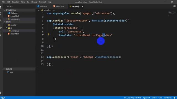This screenshot has width=177, height=99.
Task: Open the Help menu
Action: (x=50, y=2)
